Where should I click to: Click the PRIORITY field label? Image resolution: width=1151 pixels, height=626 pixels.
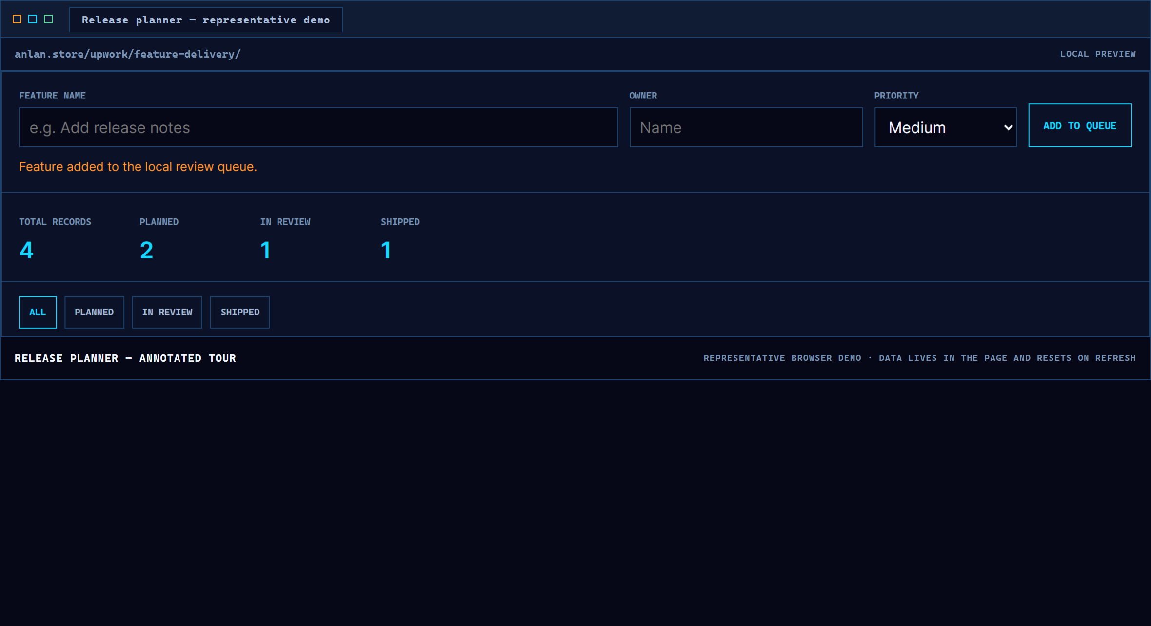(896, 96)
